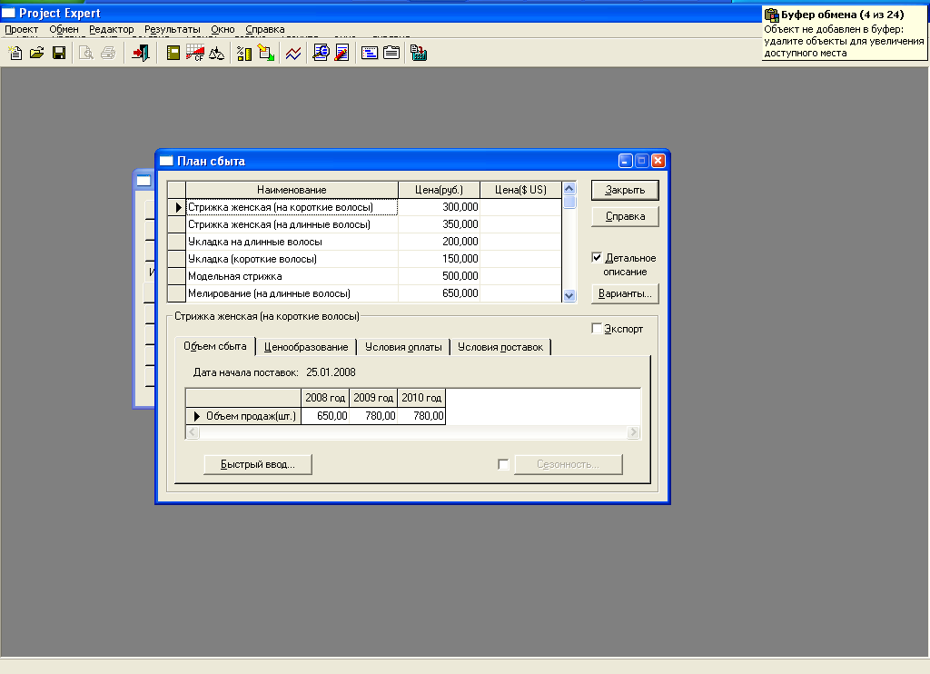The height and width of the screenshot is (674, 930).
Task: Open the Cash-Flow (CF) report icon
Action: pyautogui.click(x=194, y=54)
